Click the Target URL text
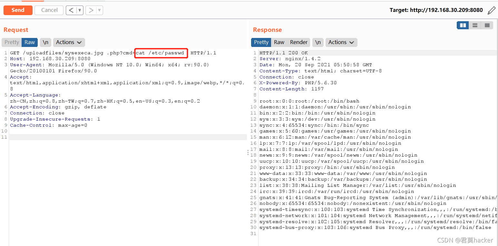The height and width of the screenshot is (246, 498). (x=436, y=10)
